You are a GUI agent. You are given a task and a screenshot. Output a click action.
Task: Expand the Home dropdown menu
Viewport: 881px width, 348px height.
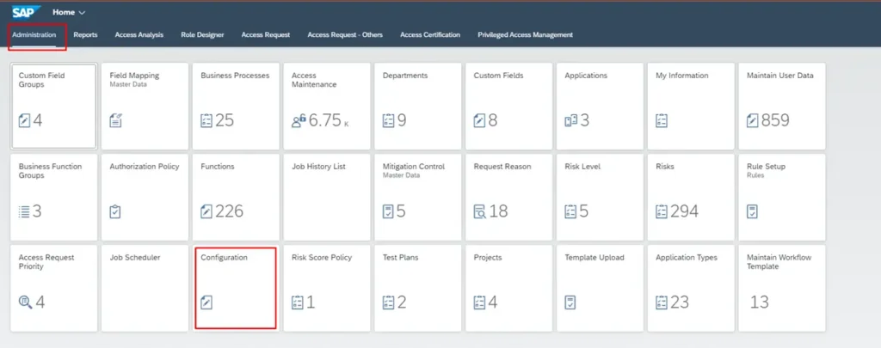pos(69,13)
